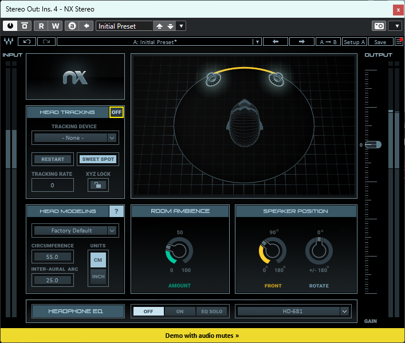Click the plugin power bypass icon
Viewport: 405px width, 343px height.
(10, 26)
